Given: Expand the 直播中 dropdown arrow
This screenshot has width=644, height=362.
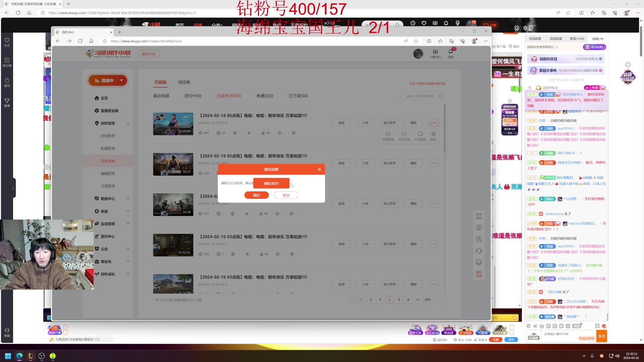Looking at the screenshot, I should 121,80.
